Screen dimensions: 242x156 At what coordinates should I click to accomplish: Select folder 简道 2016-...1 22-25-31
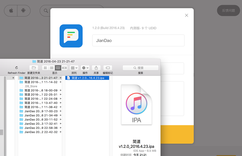click(40, 95)
